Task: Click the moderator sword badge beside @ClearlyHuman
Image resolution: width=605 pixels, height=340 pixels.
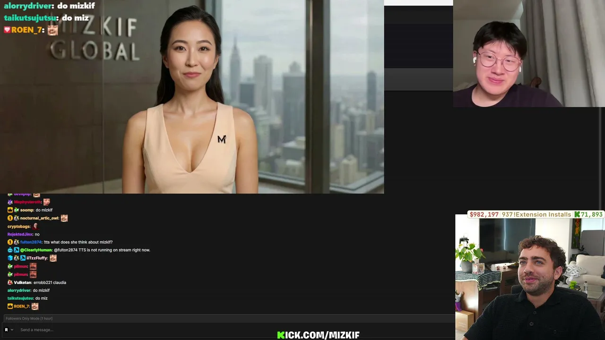Action: coord(16,250)
